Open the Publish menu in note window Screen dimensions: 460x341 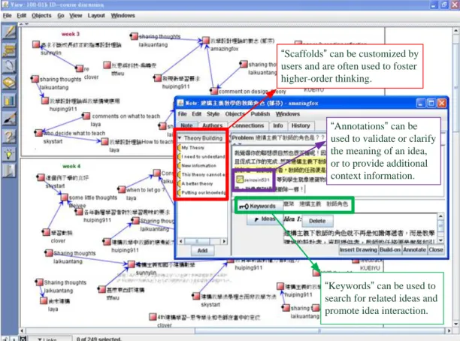[260, 113]
